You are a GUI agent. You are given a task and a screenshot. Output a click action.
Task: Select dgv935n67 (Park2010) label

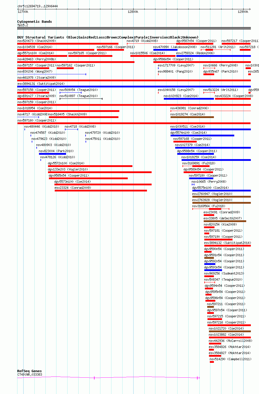click(221, 71)
